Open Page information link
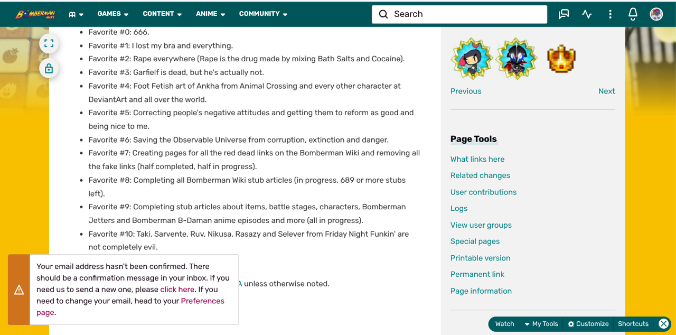 click(481, 291)
